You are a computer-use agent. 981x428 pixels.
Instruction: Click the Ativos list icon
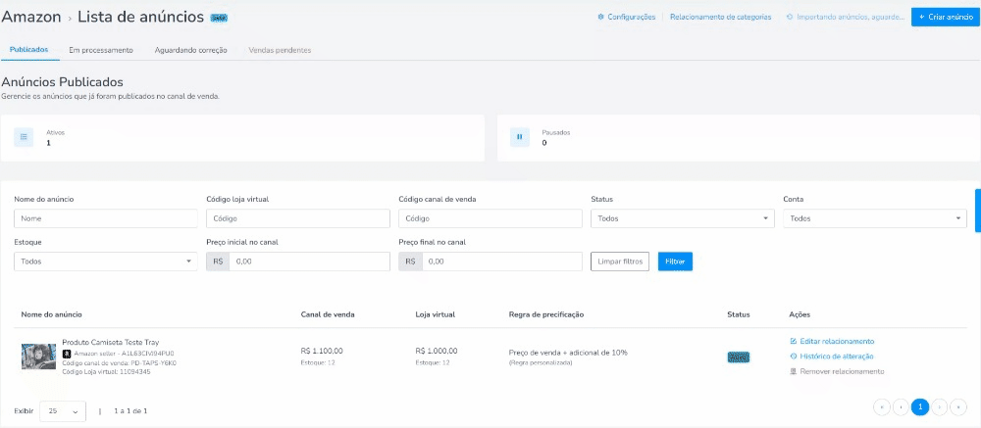click(x=24, y=137)
